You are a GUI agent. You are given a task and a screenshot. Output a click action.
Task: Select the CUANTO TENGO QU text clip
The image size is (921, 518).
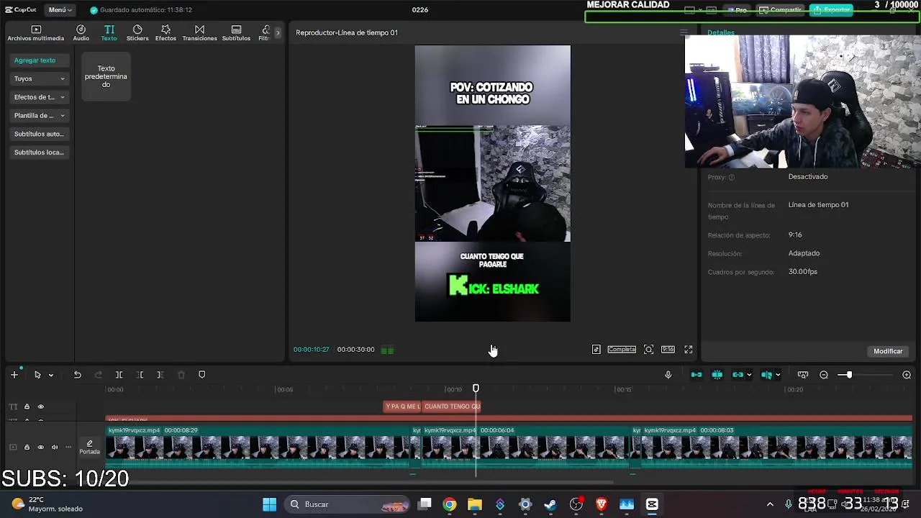(x=452, y=406)
